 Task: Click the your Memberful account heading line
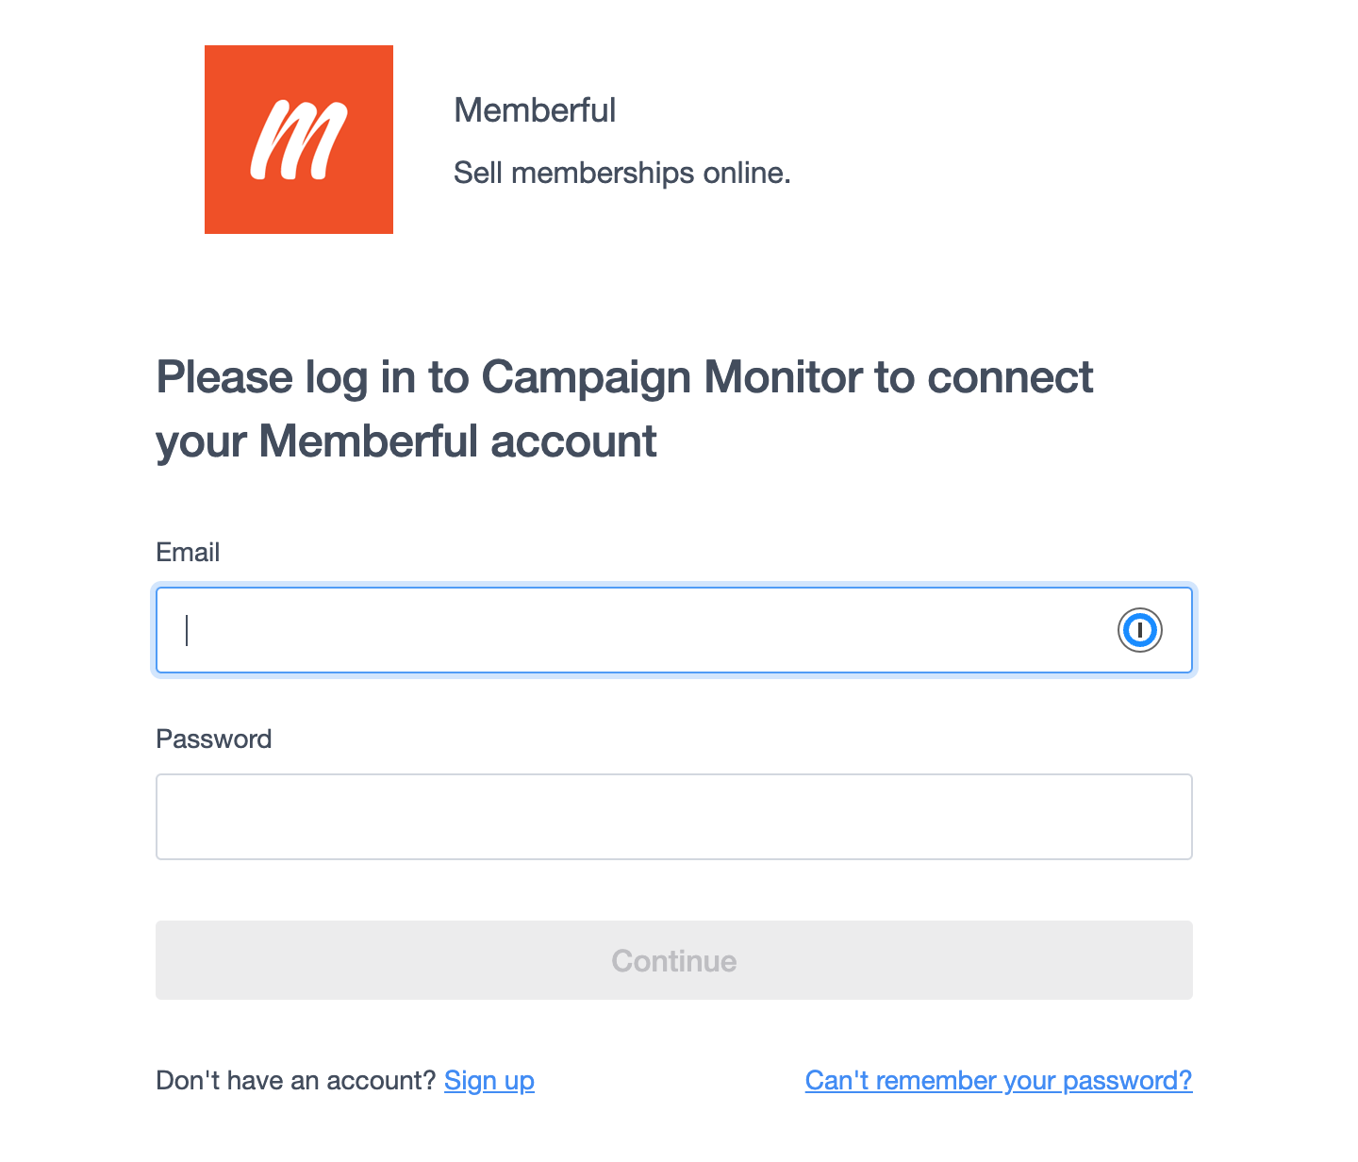click(406, 441)
